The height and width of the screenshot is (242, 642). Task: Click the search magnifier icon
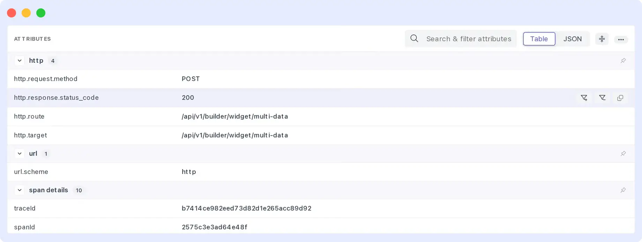[414, 38]
